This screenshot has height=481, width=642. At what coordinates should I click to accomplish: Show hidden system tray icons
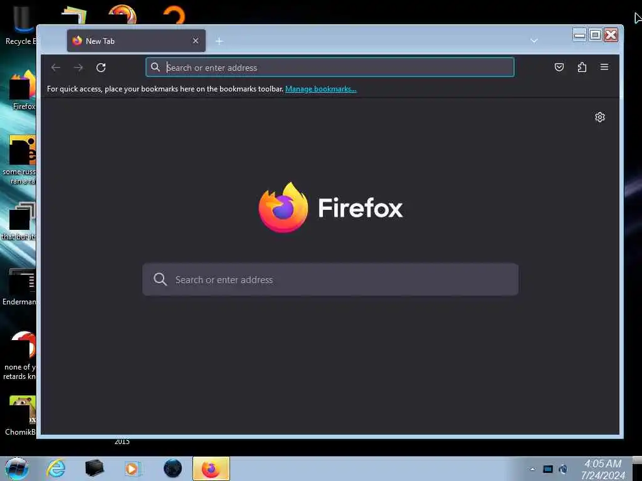click(x=532, y=470)
